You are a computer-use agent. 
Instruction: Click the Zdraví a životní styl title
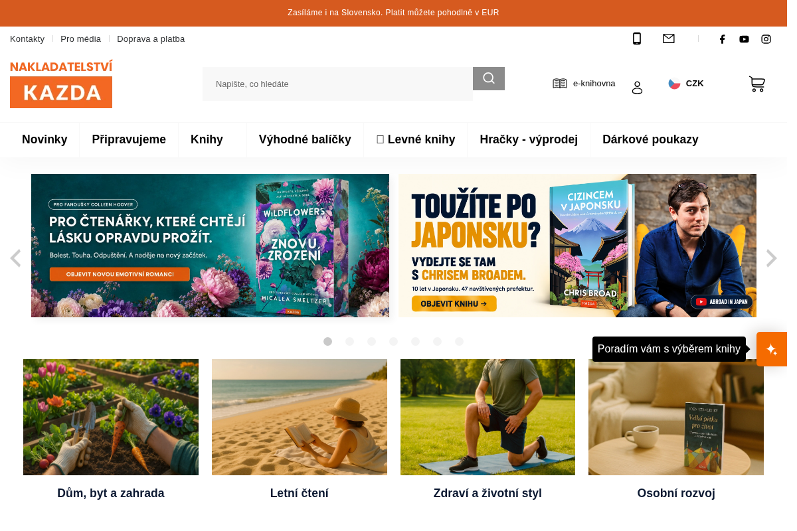[487, 493]
